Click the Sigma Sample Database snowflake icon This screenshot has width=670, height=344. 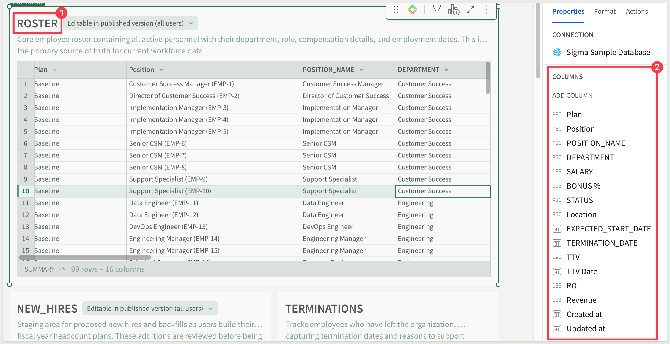(557, 52)
